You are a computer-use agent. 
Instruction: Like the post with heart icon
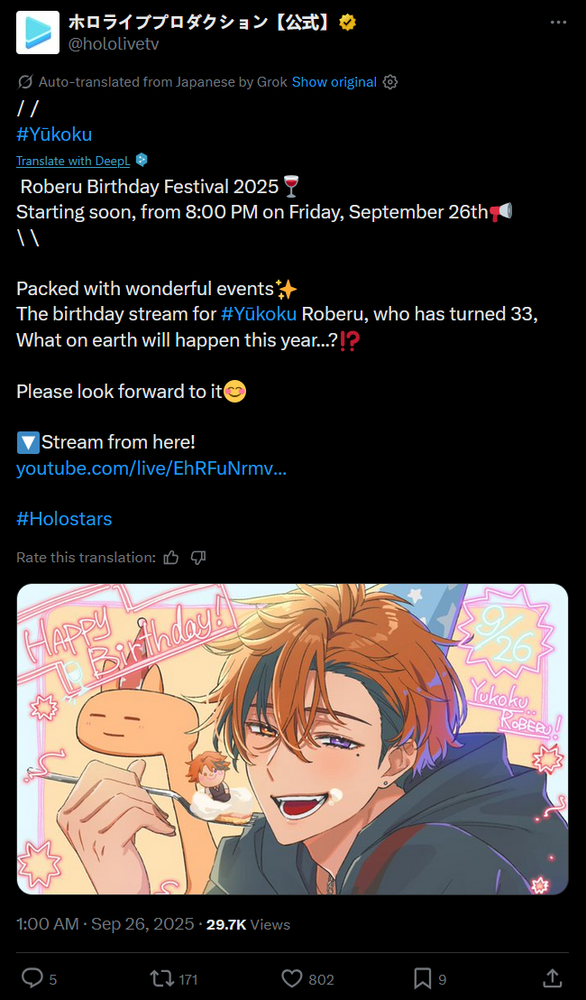[x=292, y=977]
